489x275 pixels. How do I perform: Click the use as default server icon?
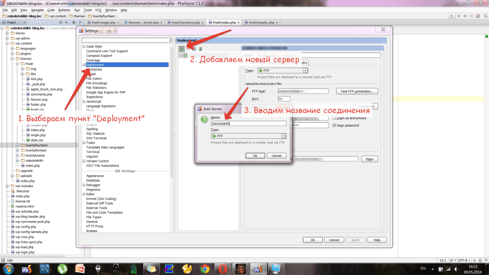tap(201, 49)
